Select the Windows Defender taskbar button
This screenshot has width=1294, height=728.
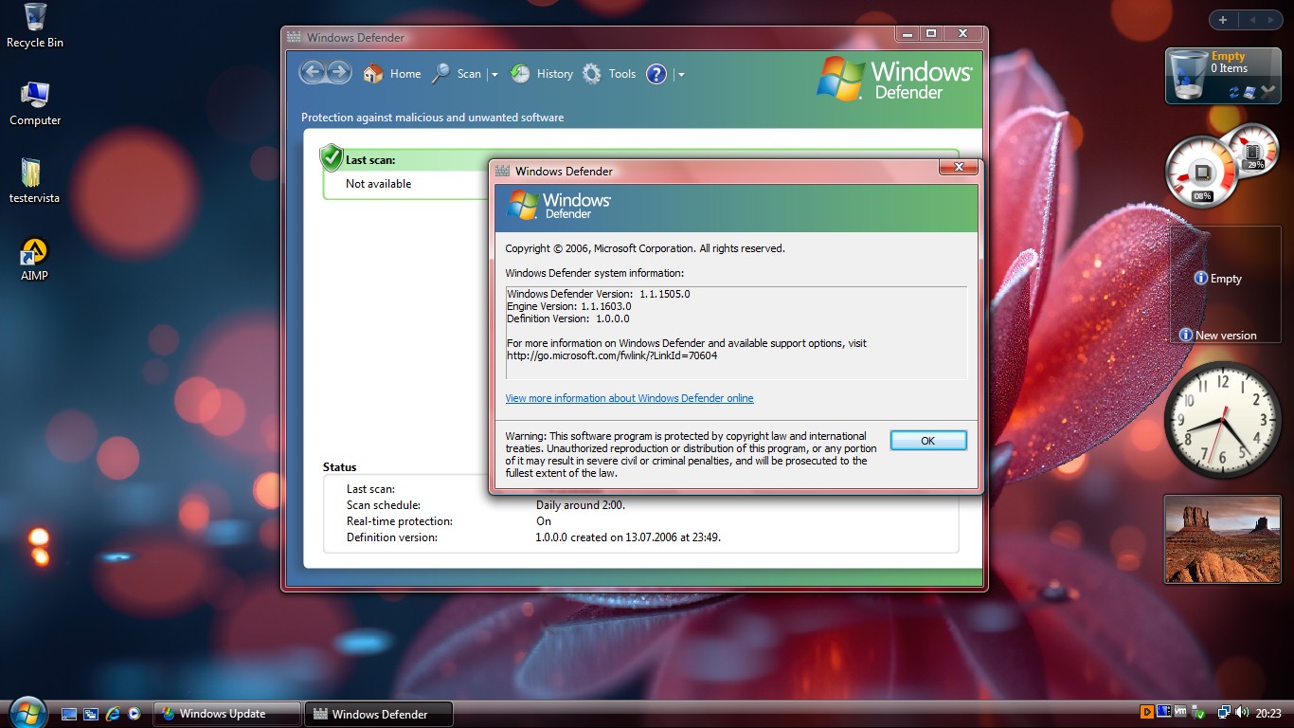[379, 714]
